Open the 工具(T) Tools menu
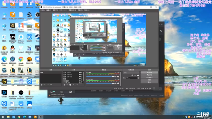The height and width of the screenshot is (119, 212). (80, 10)
